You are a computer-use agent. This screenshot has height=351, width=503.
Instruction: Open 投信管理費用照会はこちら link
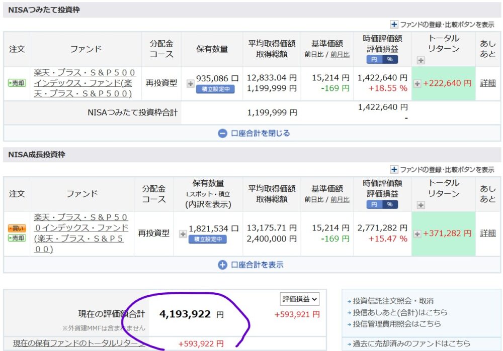396,324
